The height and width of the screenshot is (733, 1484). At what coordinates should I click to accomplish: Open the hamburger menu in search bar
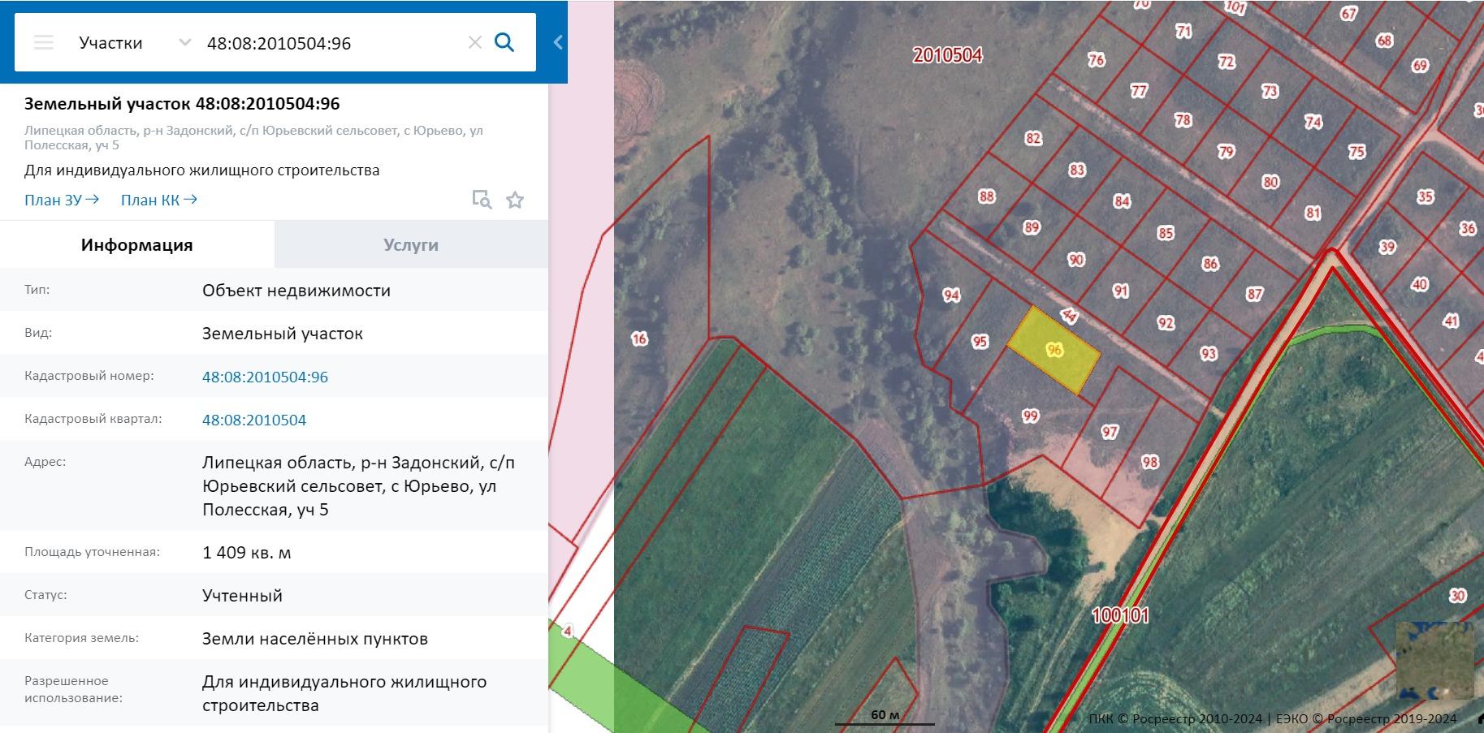(x=44, y=42)
